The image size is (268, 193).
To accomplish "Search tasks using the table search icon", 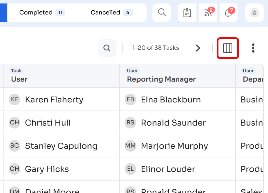I will [107, 48].
